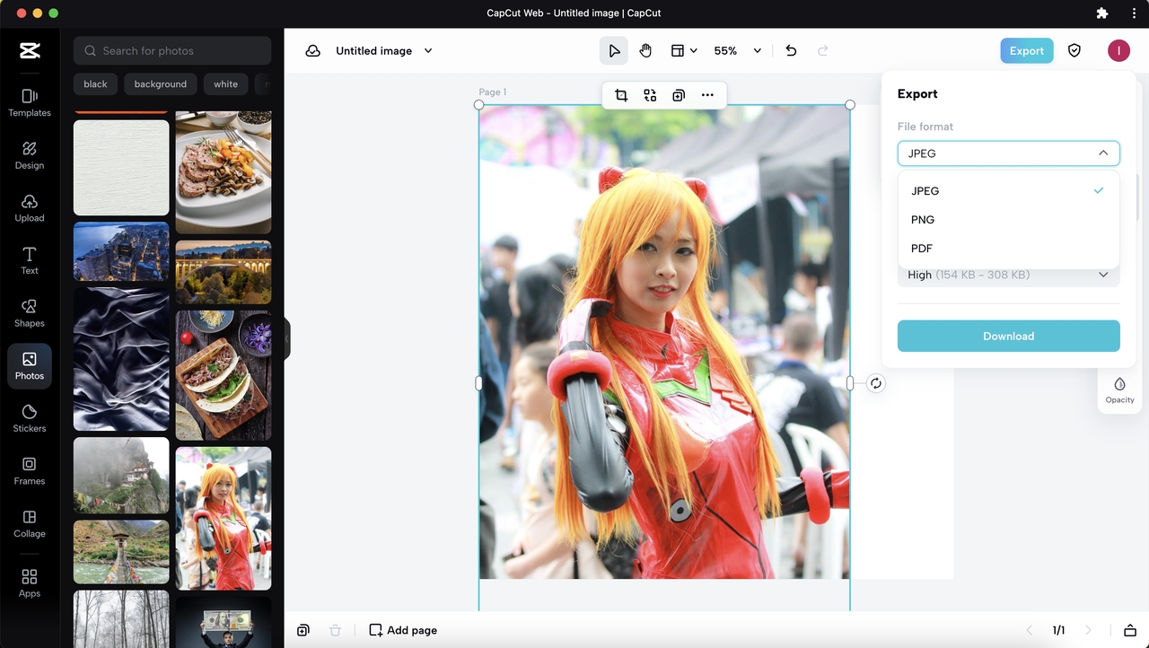
Task: Open the Untitled image name dropdown
Action: tap(428, 51)
